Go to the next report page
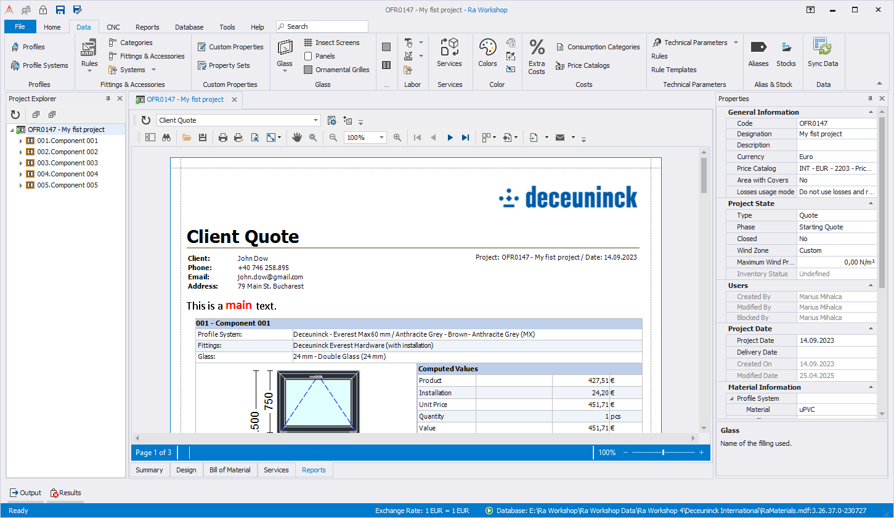The height and width of the screenshot is (518, 894). 450,138
